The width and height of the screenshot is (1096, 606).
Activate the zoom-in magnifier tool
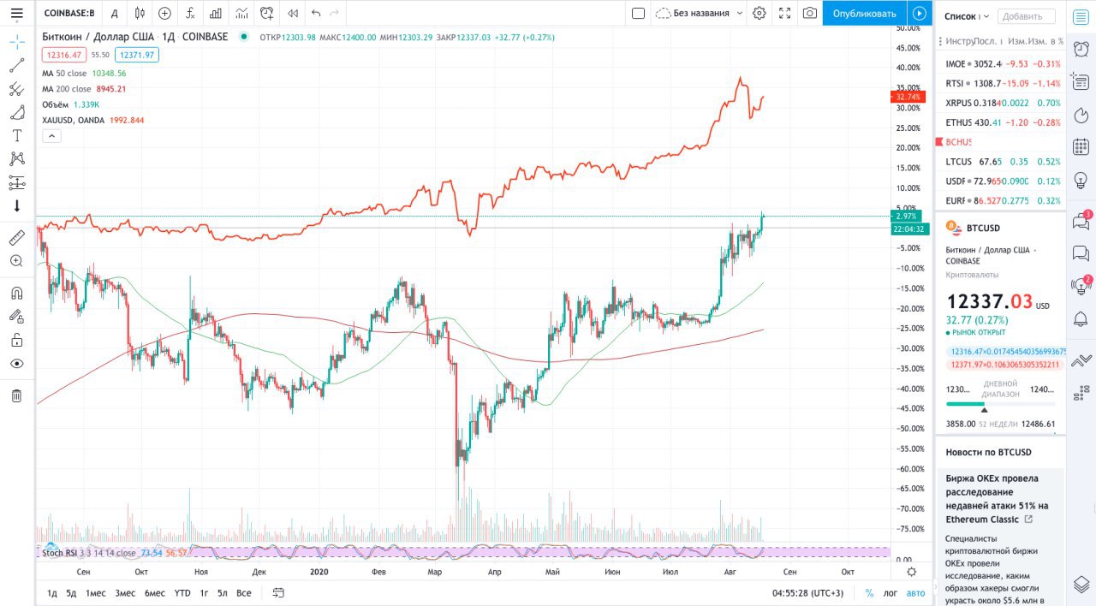tap(16, 261)
